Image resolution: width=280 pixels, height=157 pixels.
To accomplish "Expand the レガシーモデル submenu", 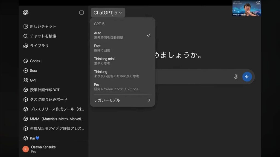I will click(122, 100).
